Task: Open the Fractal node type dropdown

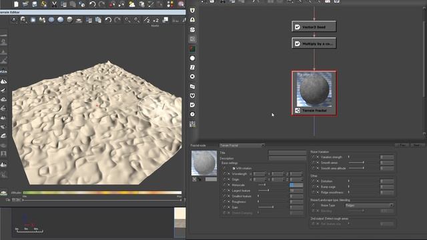Action: [242, 145]
